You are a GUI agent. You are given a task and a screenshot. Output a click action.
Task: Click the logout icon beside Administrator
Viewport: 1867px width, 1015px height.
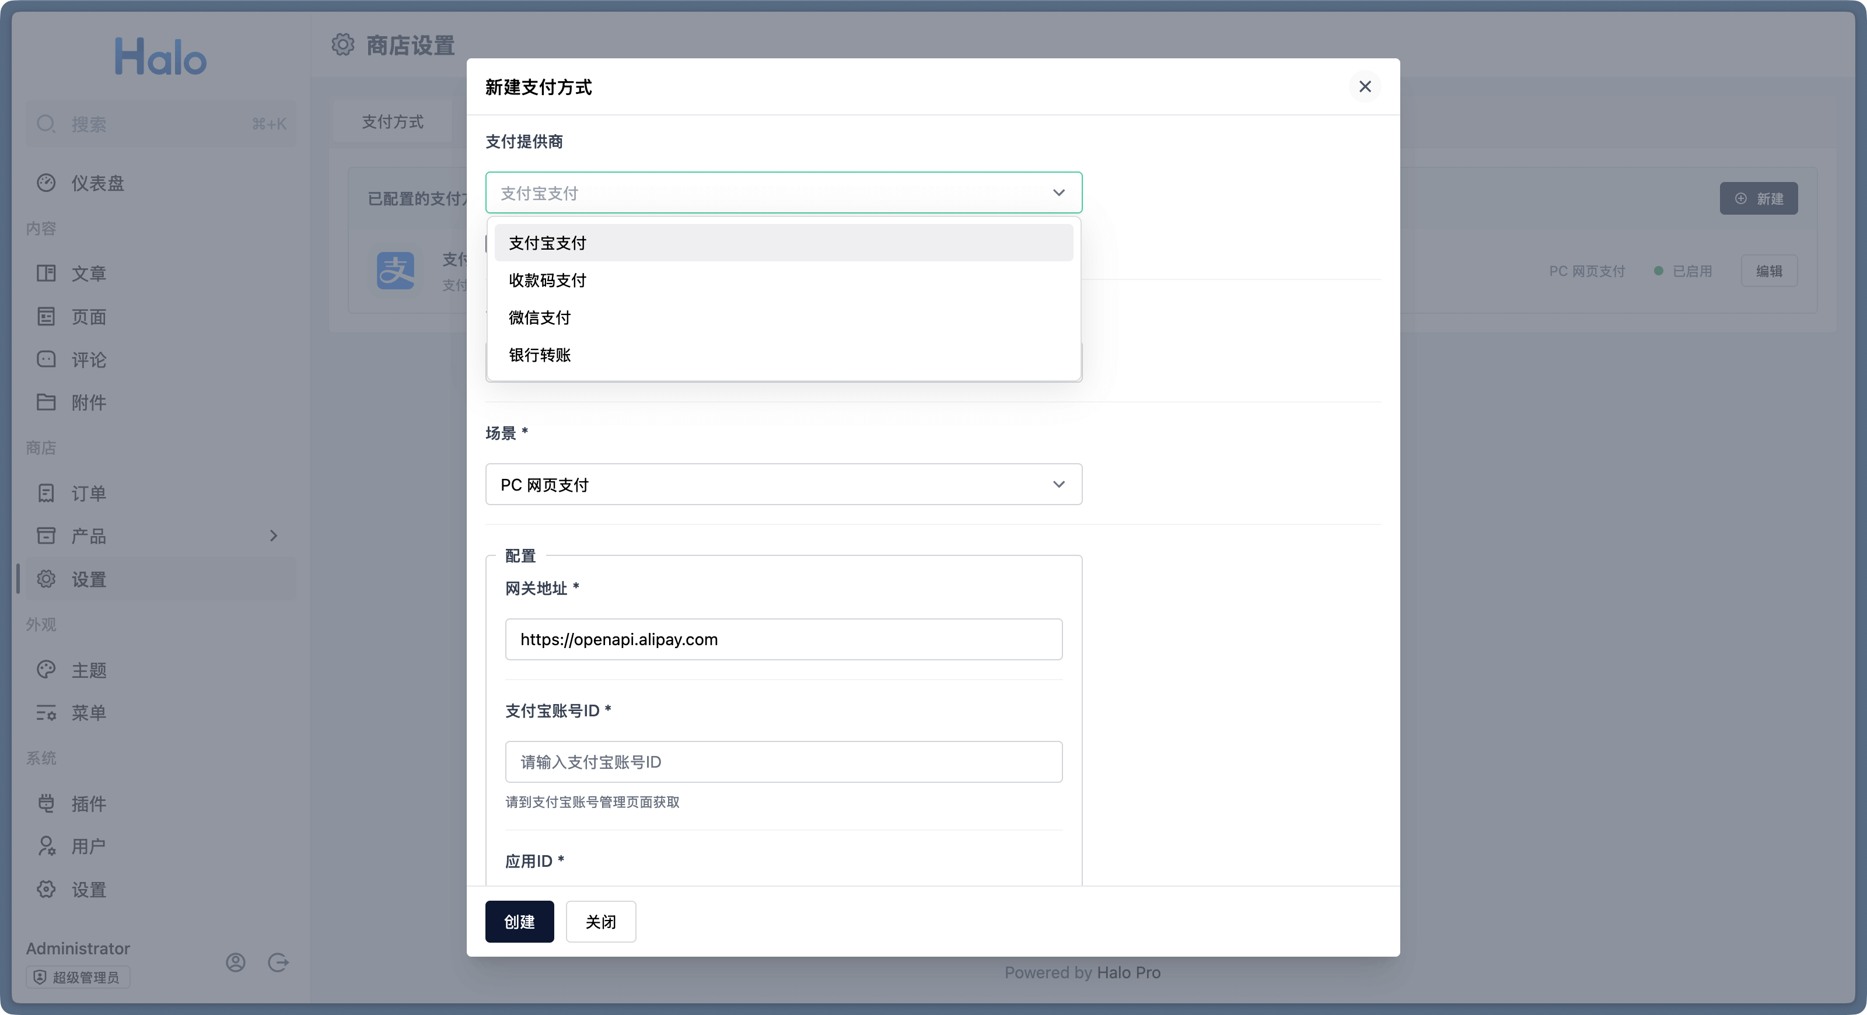pos(278,962)
